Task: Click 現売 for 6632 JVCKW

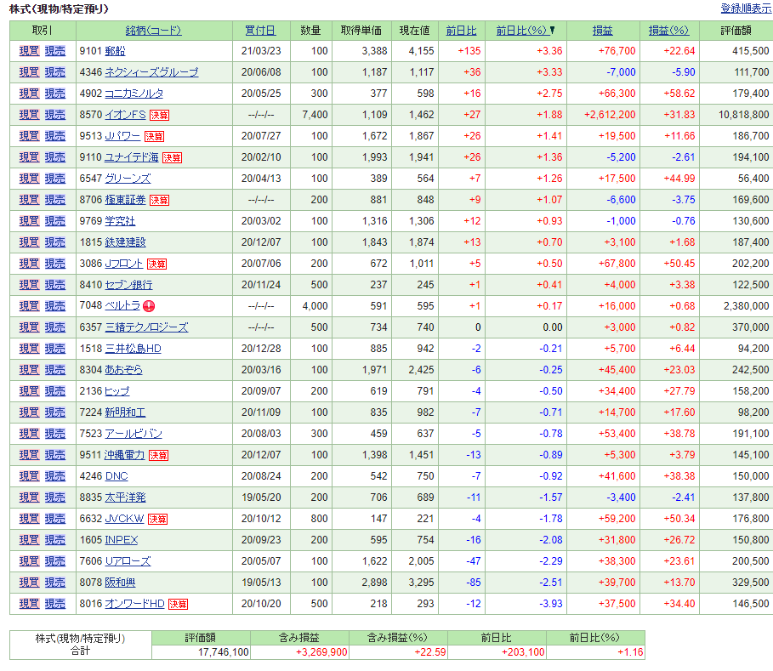Action: [55, 519]
